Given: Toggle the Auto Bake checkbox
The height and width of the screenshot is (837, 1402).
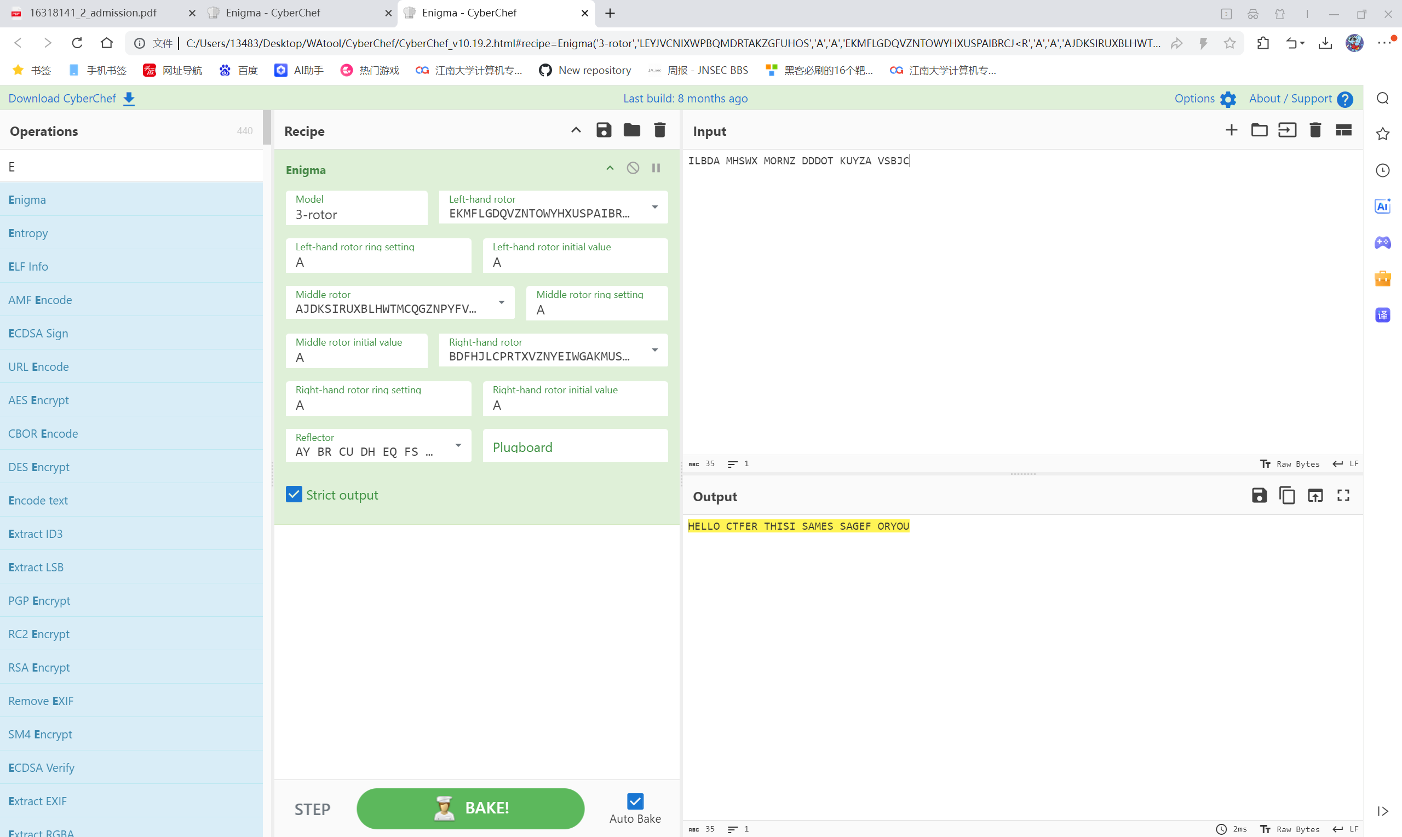Looking at the screenshot, I should point(635,801).
